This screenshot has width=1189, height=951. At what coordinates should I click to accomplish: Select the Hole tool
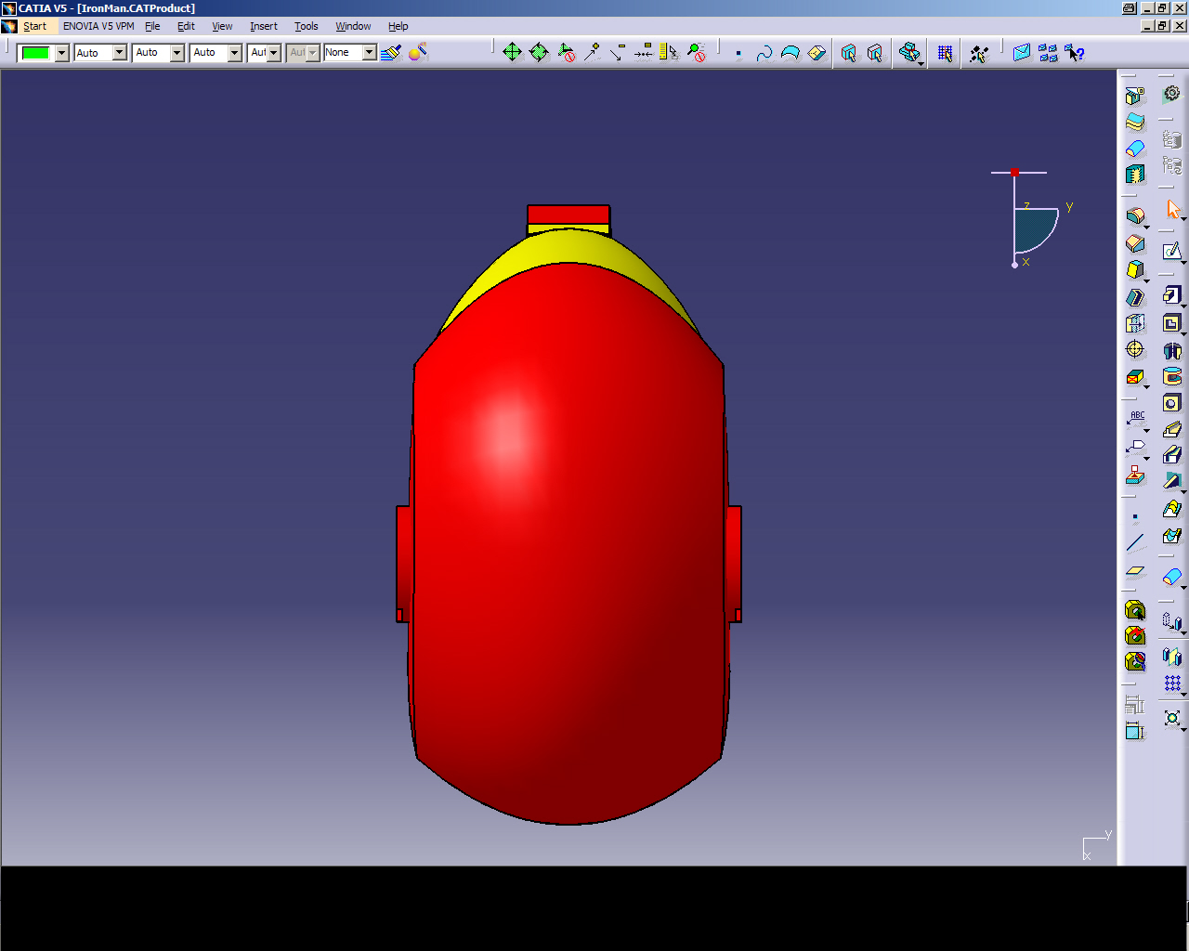tap(1172, 402)
